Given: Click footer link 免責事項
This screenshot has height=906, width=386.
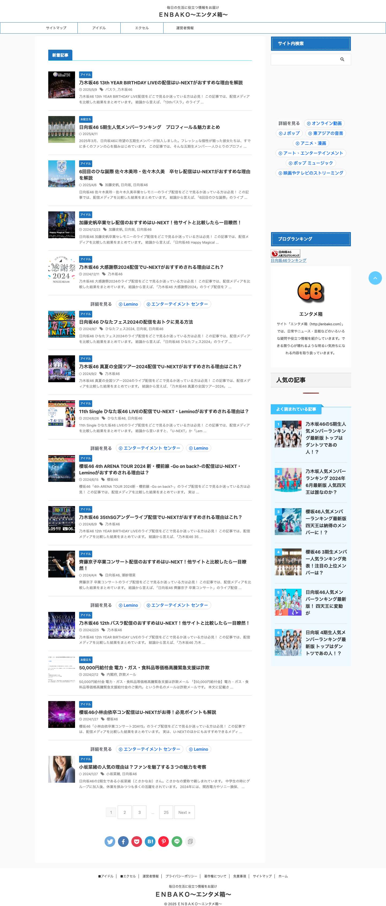Looking at the screenshot, I should [239, 876].
